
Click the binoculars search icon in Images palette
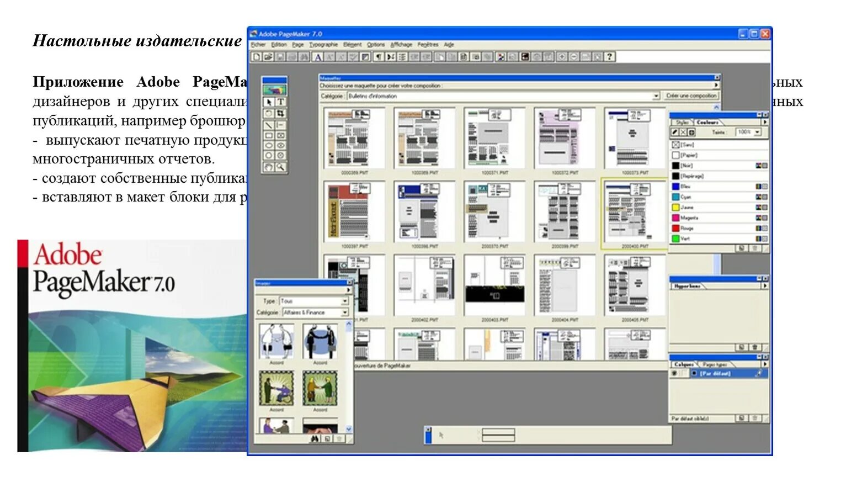pos(315,439)
